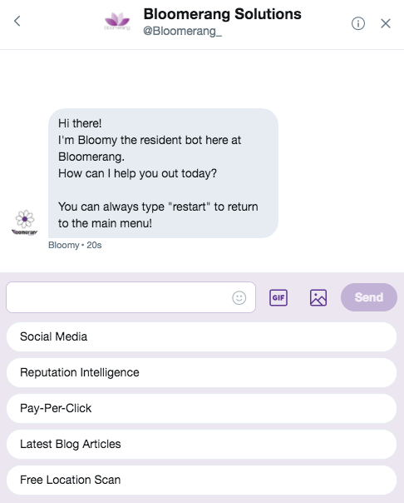Click the Bloomerang lotus logo avatar
This screenshot has height=503, width=404.
[117, 21]
